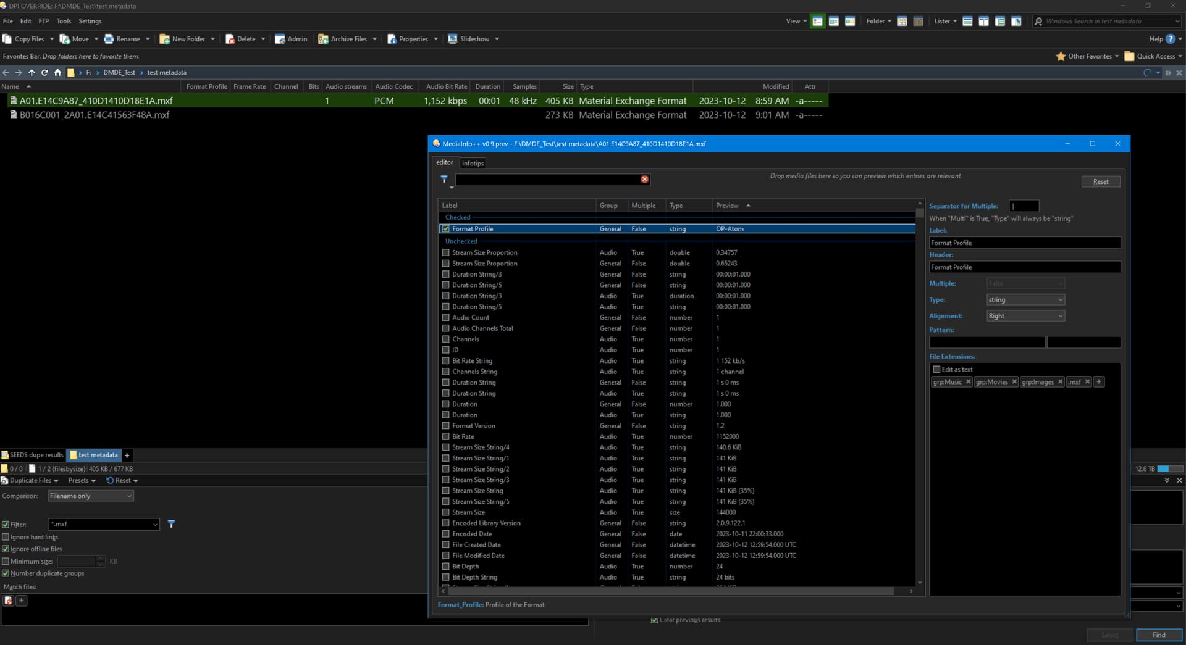Click plus icon to add file extension
The height and width of the screenshot is (645, 1186).
(x=1098, y=382)
